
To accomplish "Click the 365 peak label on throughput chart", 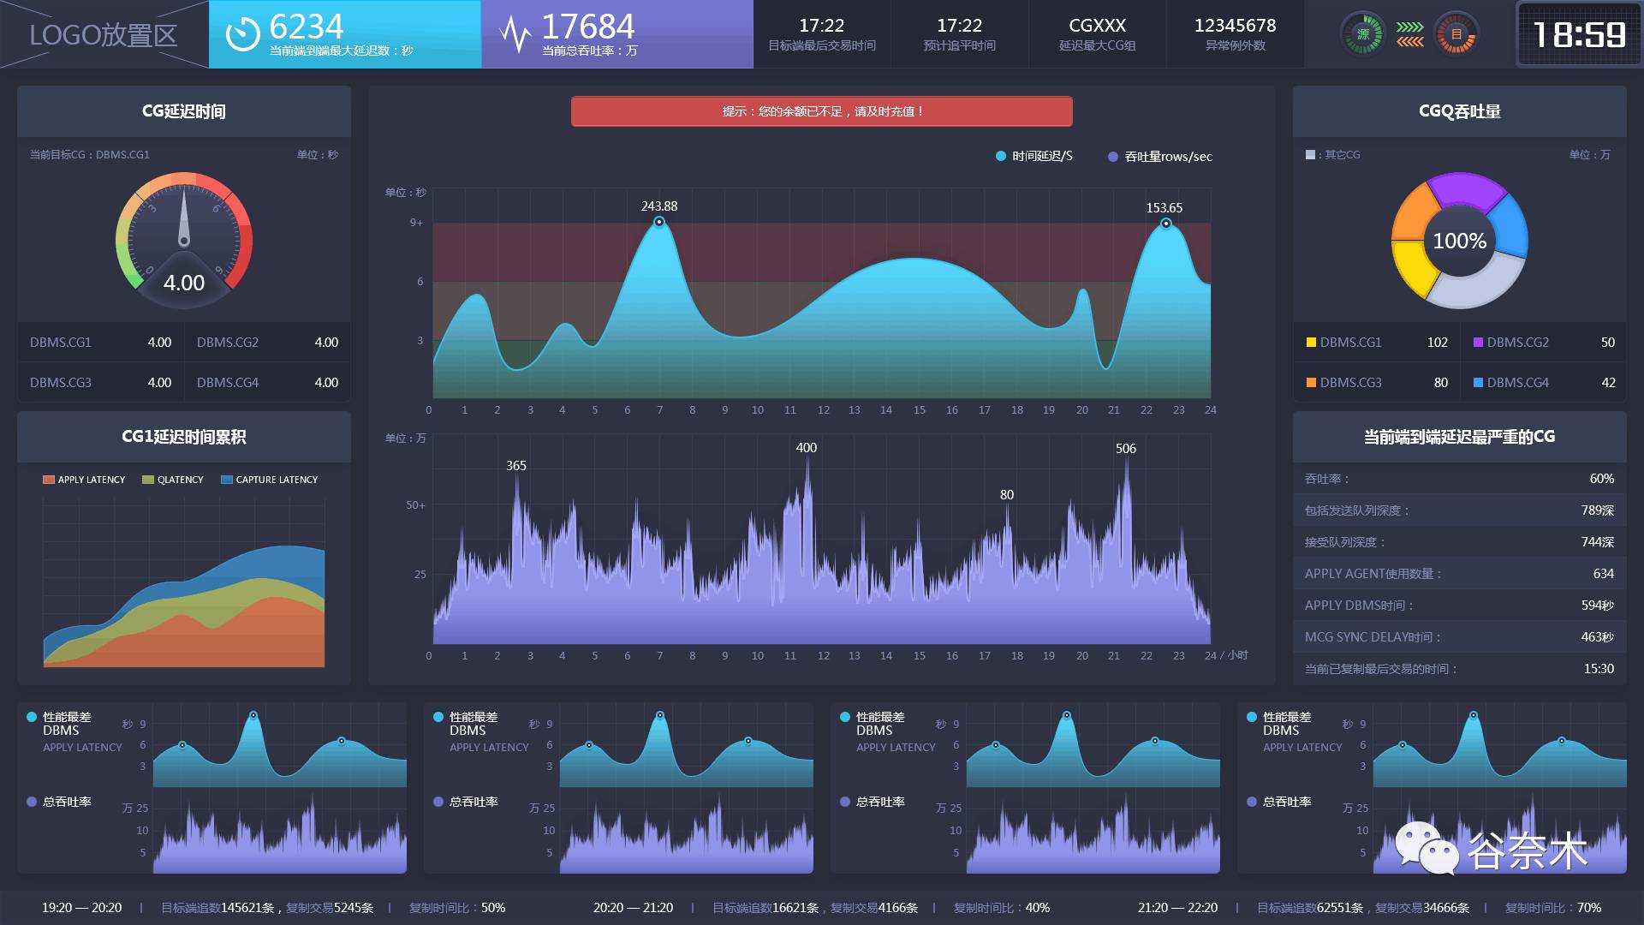I will 516,466.
